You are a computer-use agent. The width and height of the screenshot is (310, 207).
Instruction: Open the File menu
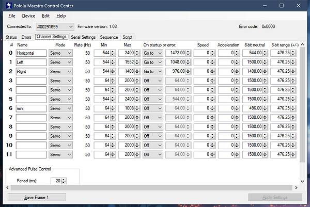12,16
